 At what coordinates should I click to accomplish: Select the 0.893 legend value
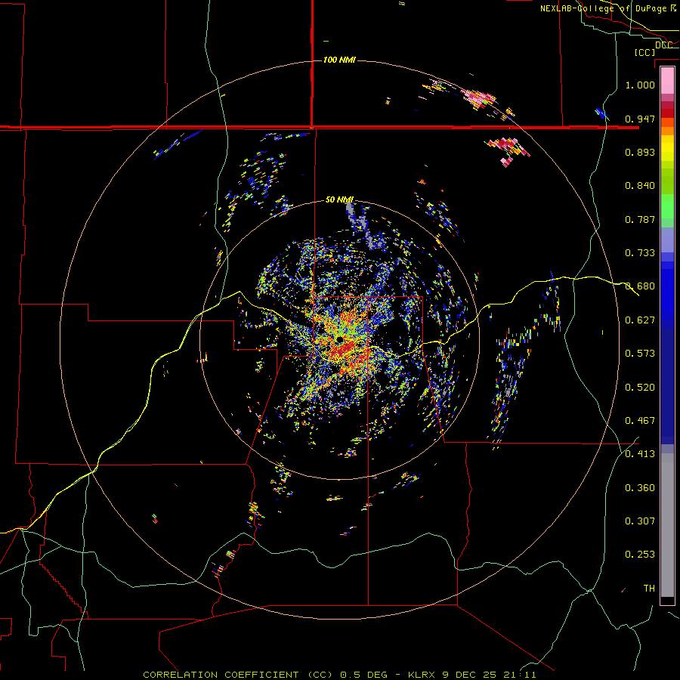[x=640, y=152]
